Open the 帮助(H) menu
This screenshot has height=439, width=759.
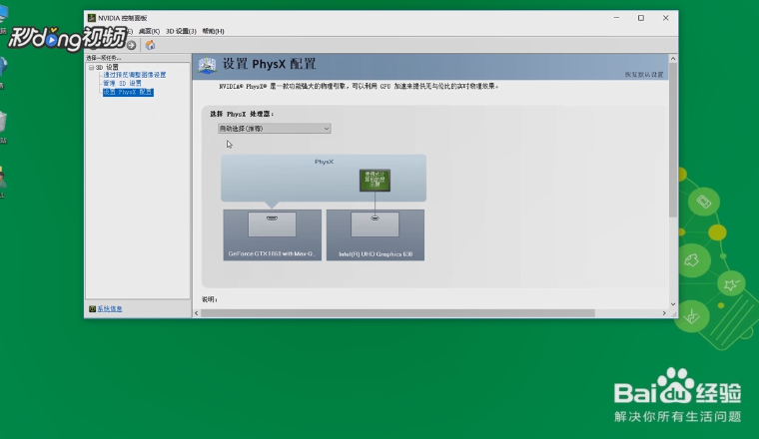(213, 31)
